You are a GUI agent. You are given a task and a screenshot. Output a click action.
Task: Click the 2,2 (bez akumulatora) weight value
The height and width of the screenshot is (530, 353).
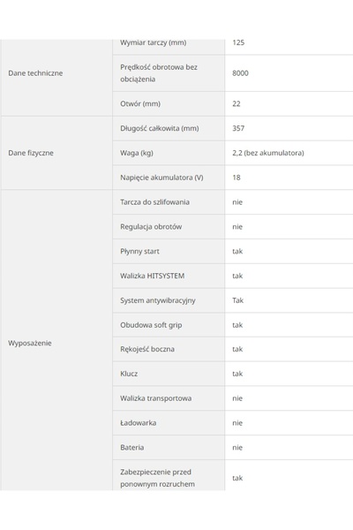point(268,153)
